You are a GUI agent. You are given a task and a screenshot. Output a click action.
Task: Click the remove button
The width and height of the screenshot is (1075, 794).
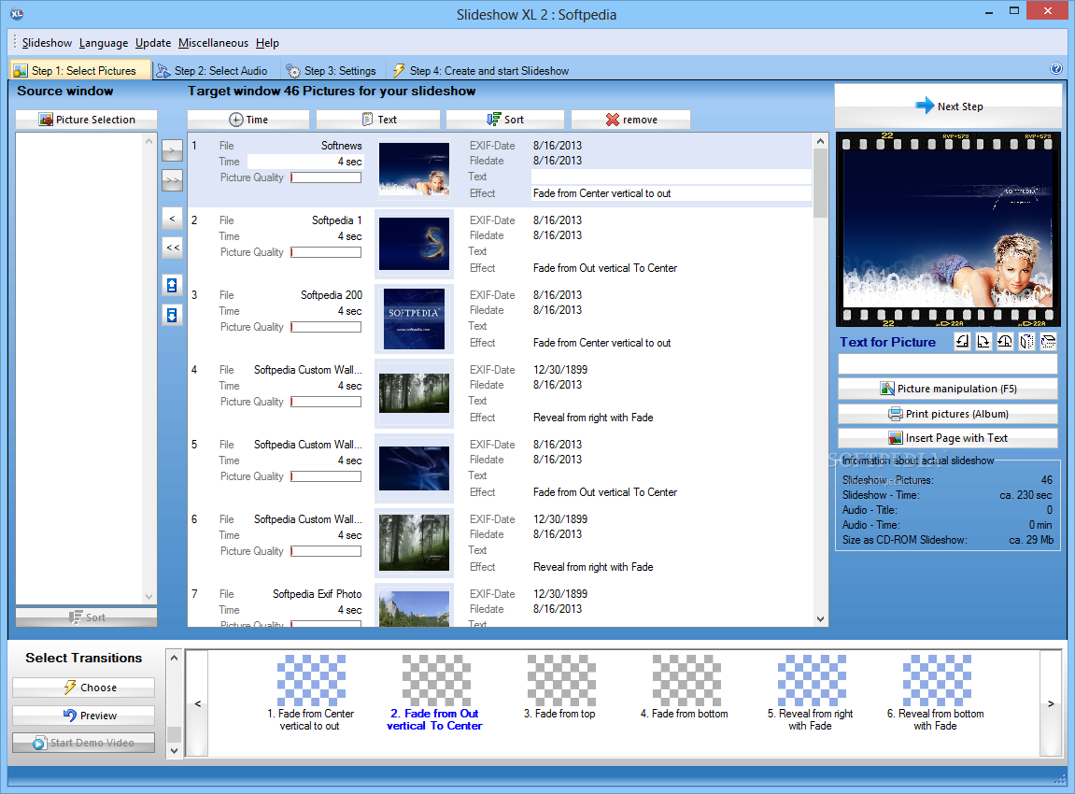coord(630,120)
